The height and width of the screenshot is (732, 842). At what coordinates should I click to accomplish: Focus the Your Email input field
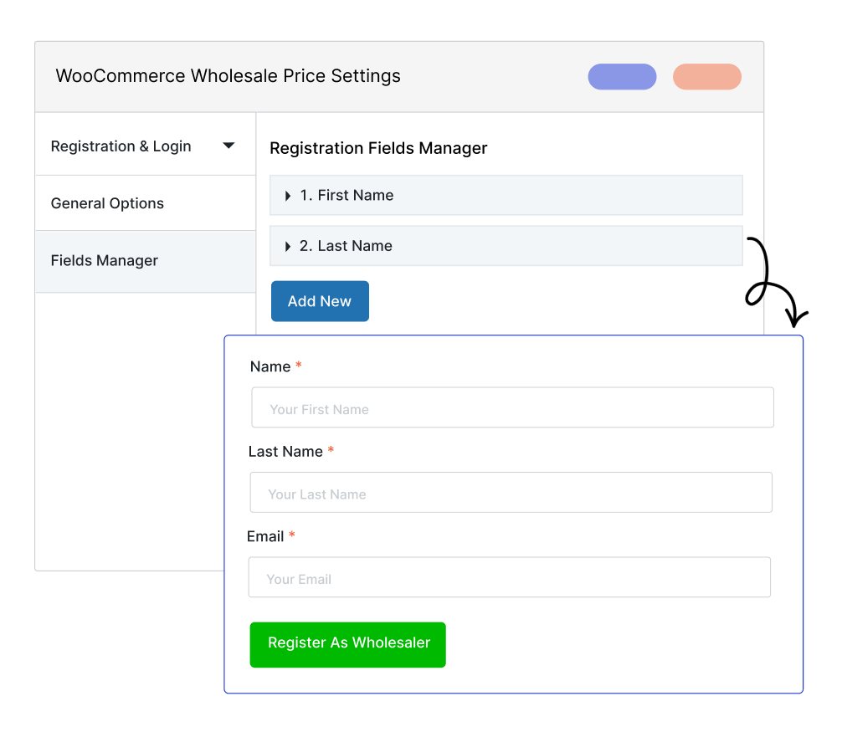tap(509, 577)
